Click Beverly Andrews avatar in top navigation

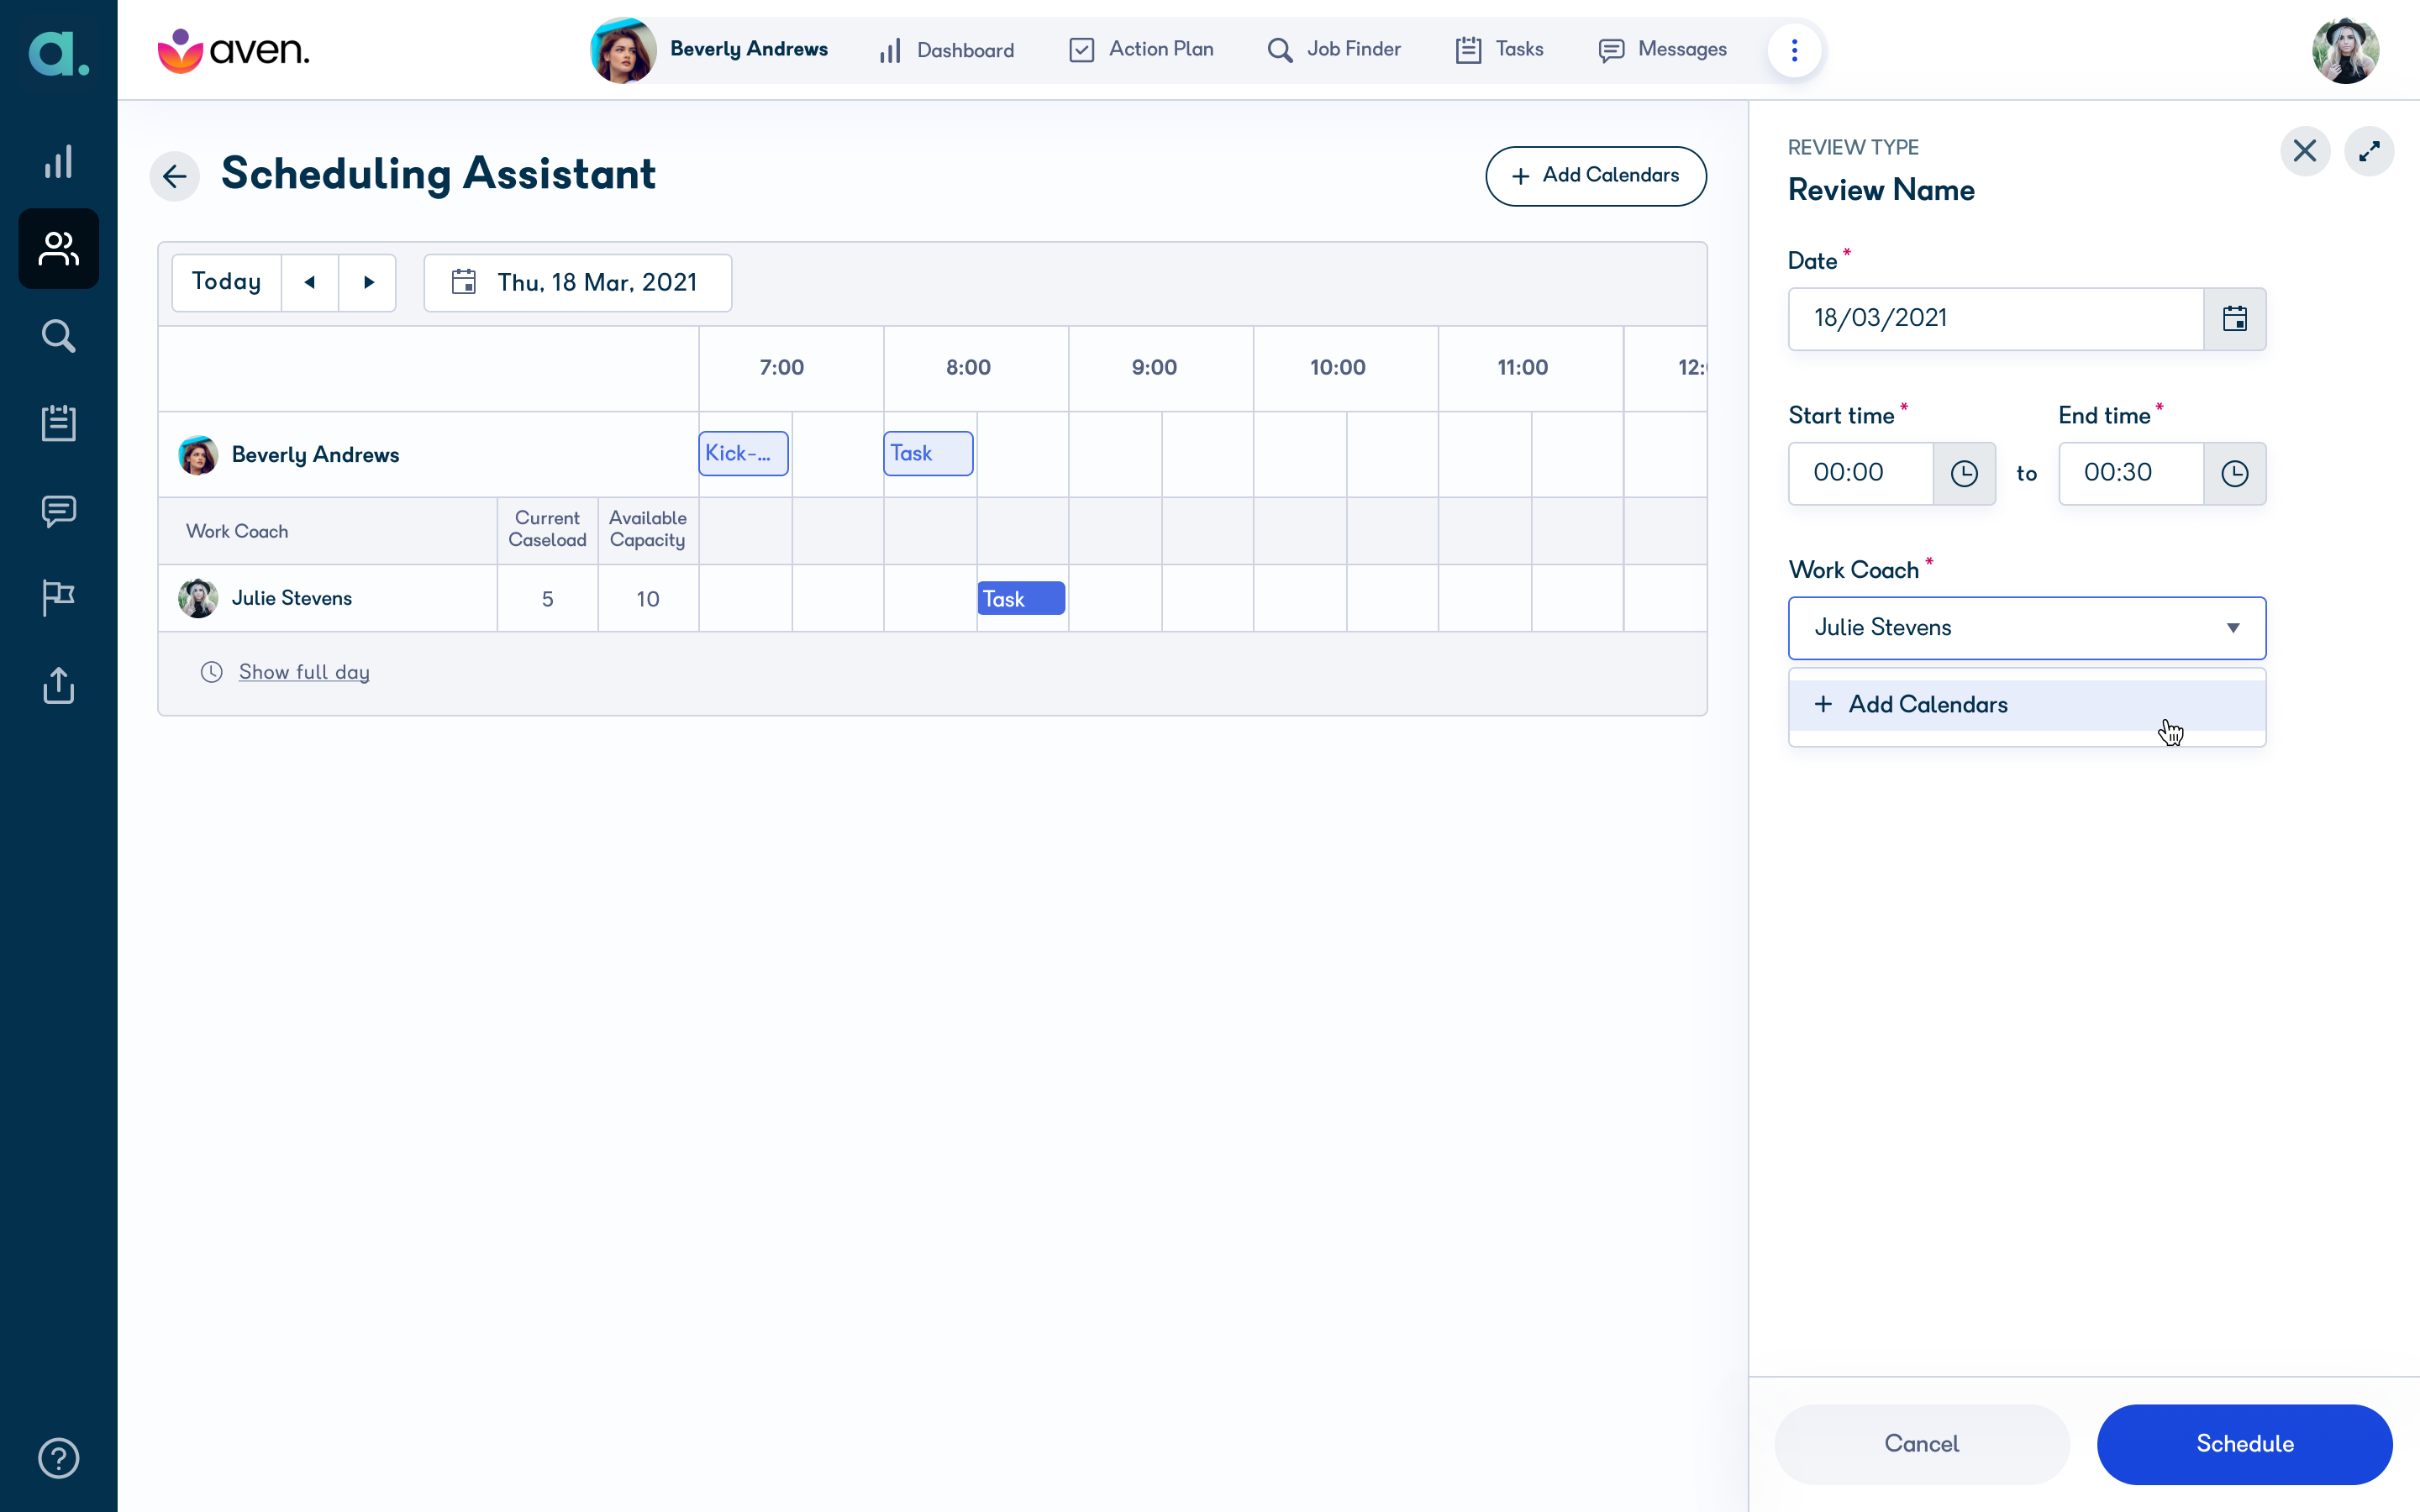tap(623, 50)
